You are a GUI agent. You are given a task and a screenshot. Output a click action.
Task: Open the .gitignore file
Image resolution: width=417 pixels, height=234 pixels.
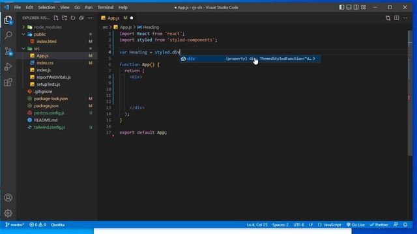click(x=43, y=92)
